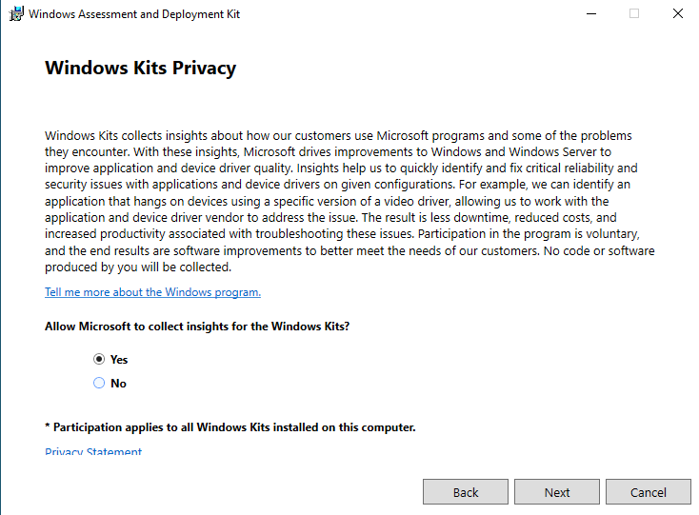
Task: Click the "No" option label text
Action: click(x=118, y=384)
